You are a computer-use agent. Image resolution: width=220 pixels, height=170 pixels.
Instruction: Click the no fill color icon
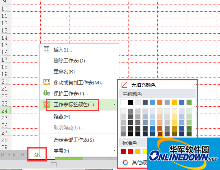point(124,85)
